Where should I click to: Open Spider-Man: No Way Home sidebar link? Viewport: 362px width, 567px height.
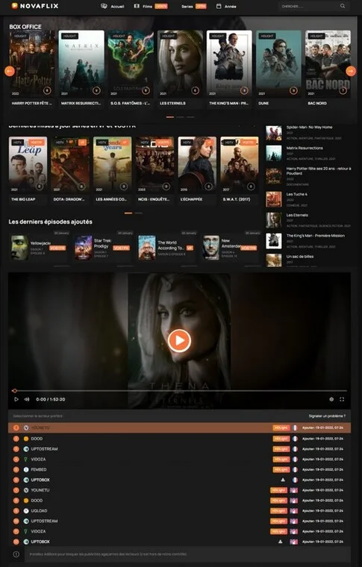[309, 127]
